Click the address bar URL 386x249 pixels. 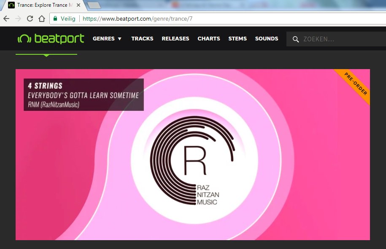tap(138, 19)
